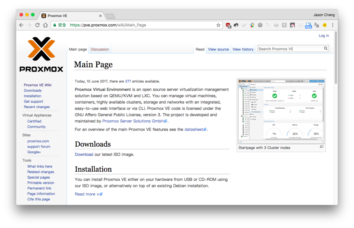Click the unicorn extension icon
354x228 pixels.
292,25
